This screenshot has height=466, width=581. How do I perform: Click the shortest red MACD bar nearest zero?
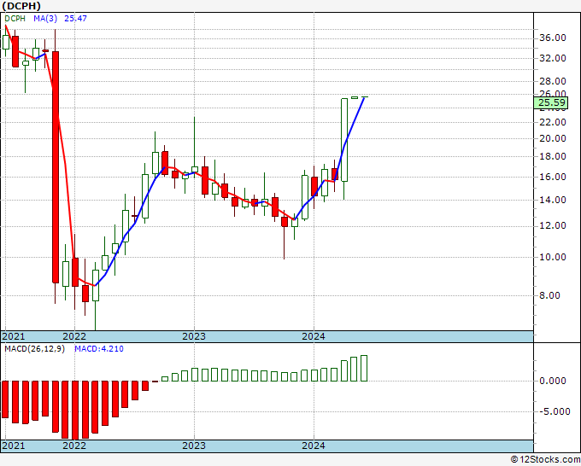(155, 382)
